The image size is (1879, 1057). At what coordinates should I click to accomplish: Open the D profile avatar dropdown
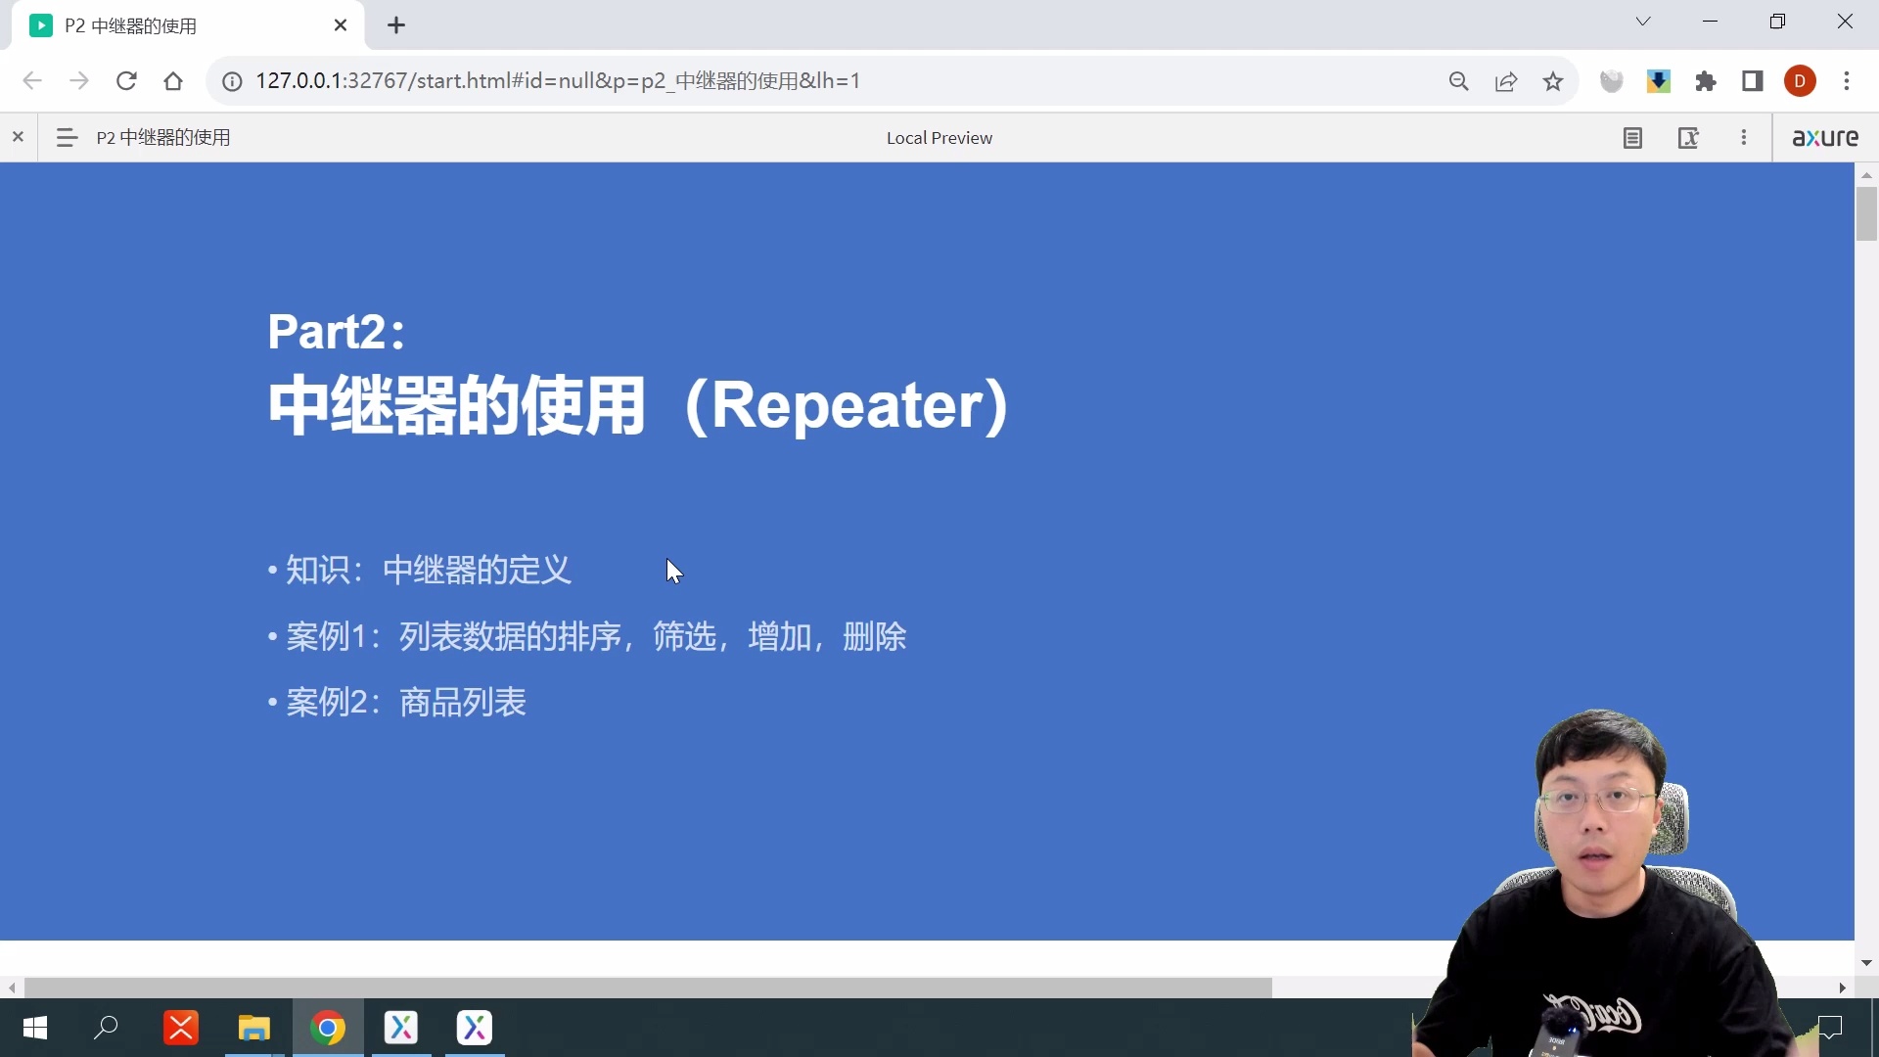tap(1801, 81)
